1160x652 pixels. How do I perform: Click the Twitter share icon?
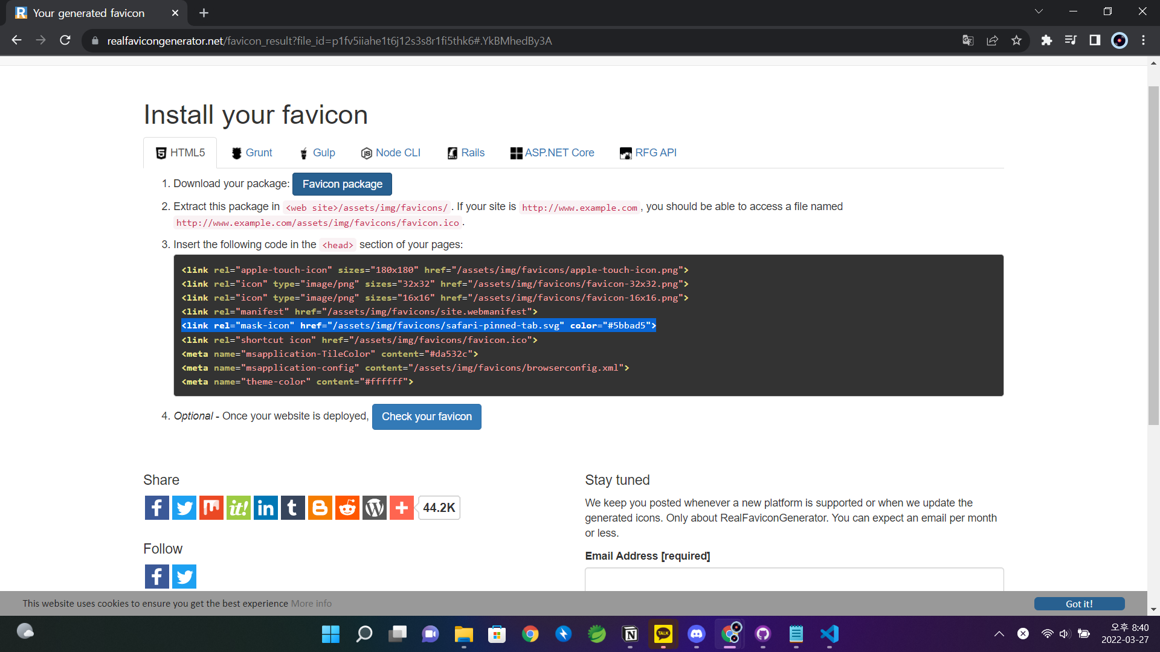coord(184,508)
